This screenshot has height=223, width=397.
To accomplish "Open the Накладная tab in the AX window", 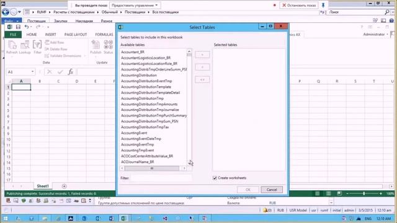I will (x=84, y=21).
